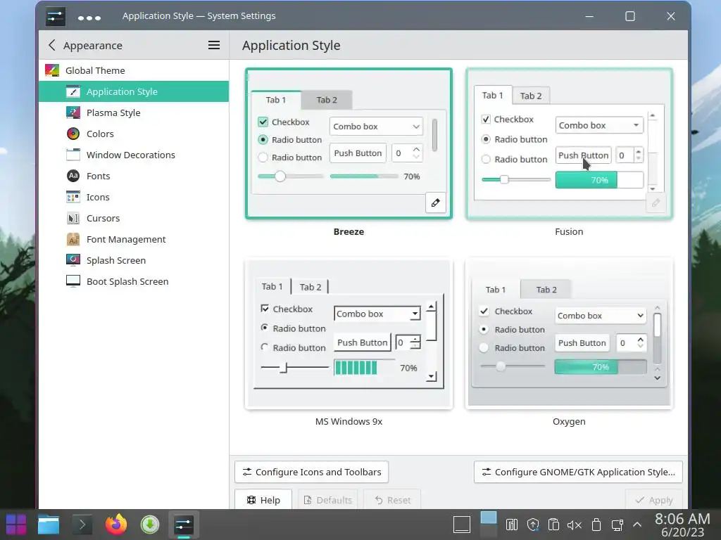Switch to Tab 2 in Oxygen preview
Viewport: 721px width, 540px height.
tap(546, 289)
